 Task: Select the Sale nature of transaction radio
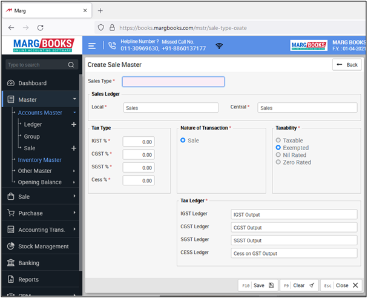(x=183, y=140)
